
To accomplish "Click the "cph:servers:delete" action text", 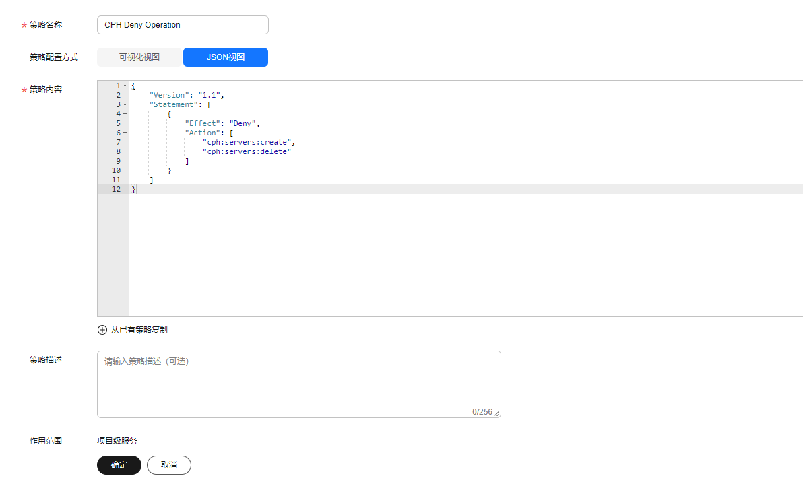I will point(247,151).
